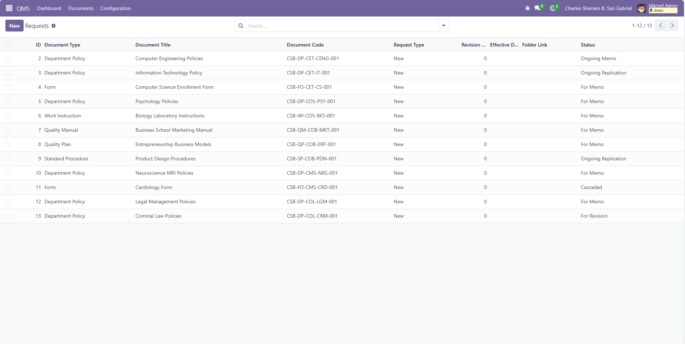Viewport: 685px width, 344px height.
Task: Open the Documents menu
Action: (x=81, y=8)
